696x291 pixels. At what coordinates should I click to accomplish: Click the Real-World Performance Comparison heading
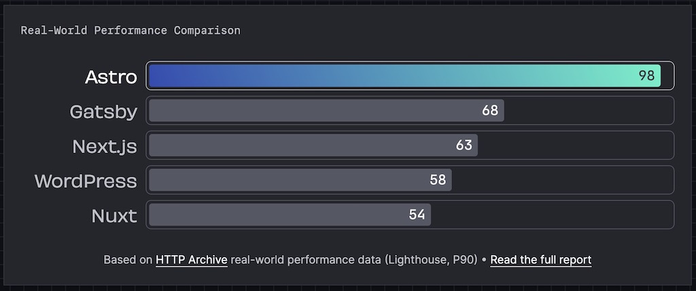(x=130, y=31)
